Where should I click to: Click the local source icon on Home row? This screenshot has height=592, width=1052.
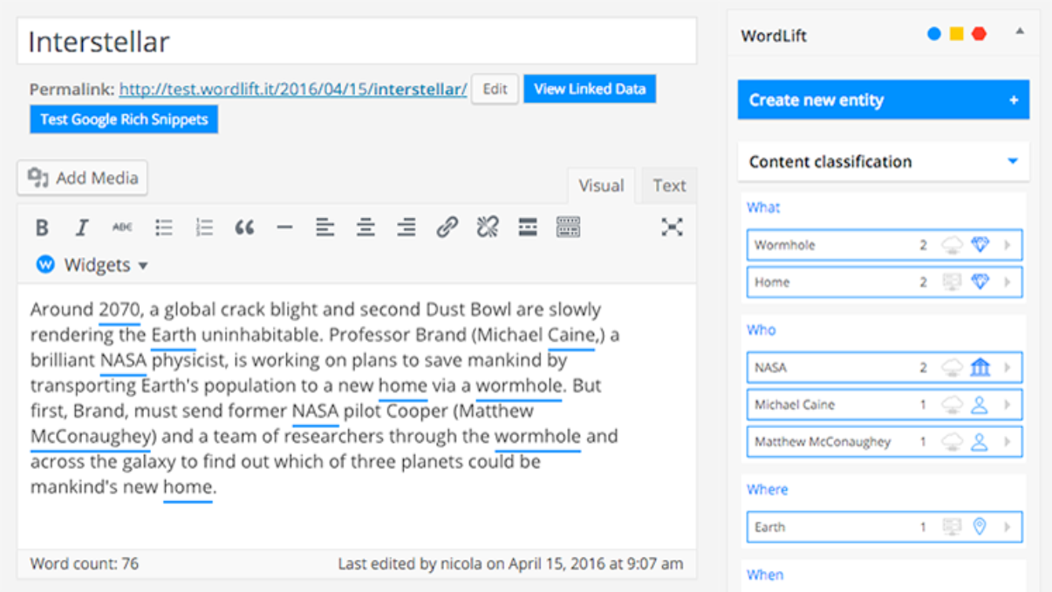tap(952, 282)
